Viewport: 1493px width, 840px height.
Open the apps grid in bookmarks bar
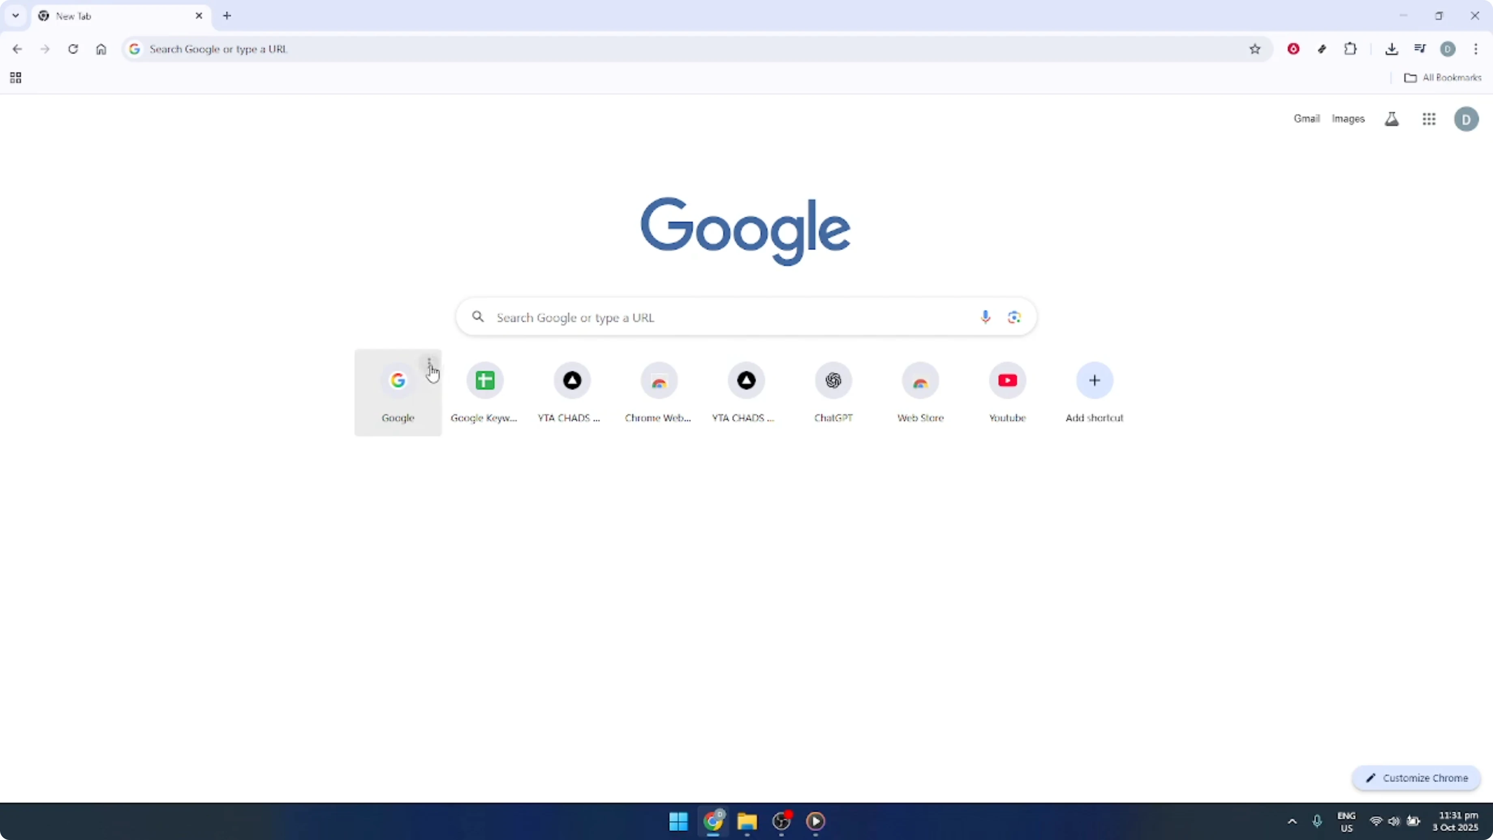tap(16, 78)
